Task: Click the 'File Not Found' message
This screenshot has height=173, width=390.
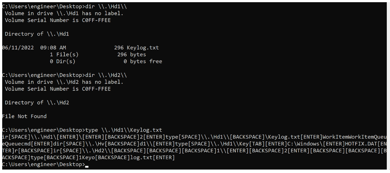Action: coord(24,116)
